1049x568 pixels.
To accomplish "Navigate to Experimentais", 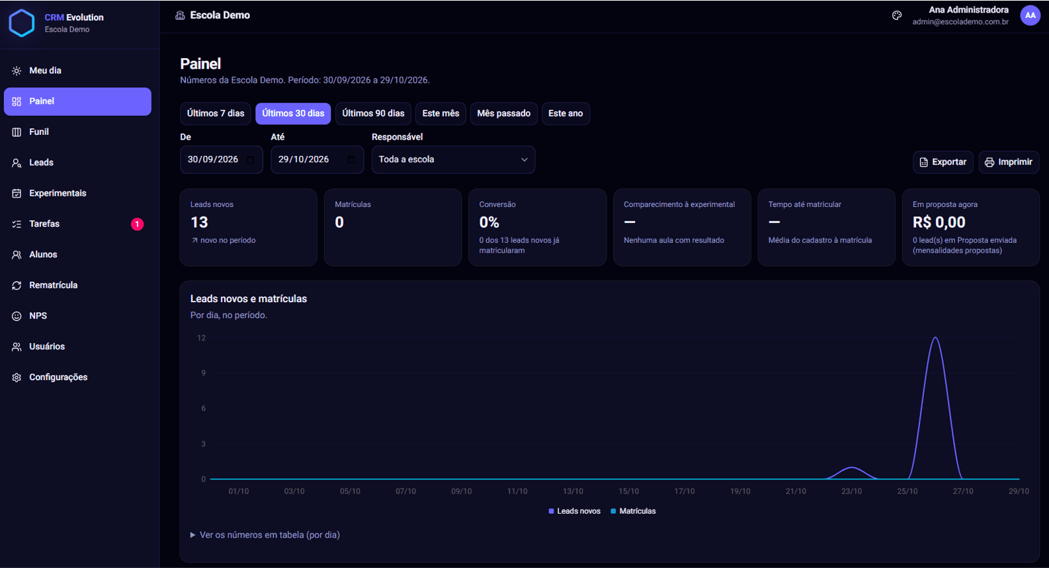I will 77,193.
